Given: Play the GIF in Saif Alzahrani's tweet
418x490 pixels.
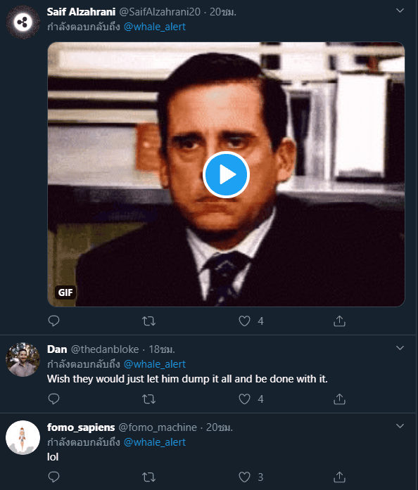Looking at the screenshot, I should (226, 174).
